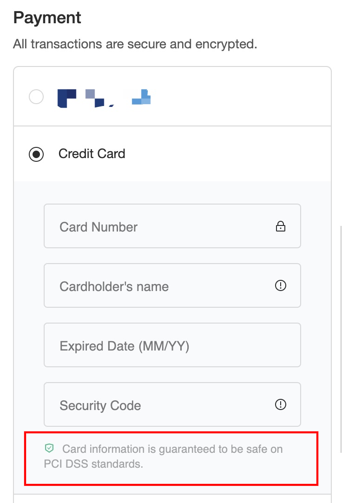Click the light blue pixelated logo block
The width and height of the screenshot is (342, 503).
pyautogui.click(x=142, y=97)
